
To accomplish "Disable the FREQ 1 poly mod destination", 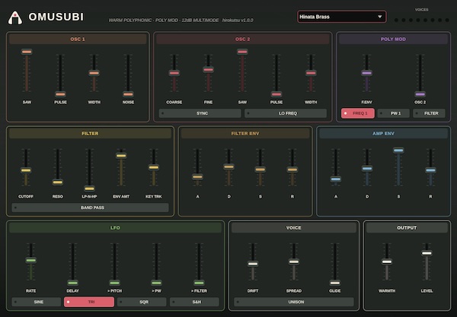I will tap(358, 113).
